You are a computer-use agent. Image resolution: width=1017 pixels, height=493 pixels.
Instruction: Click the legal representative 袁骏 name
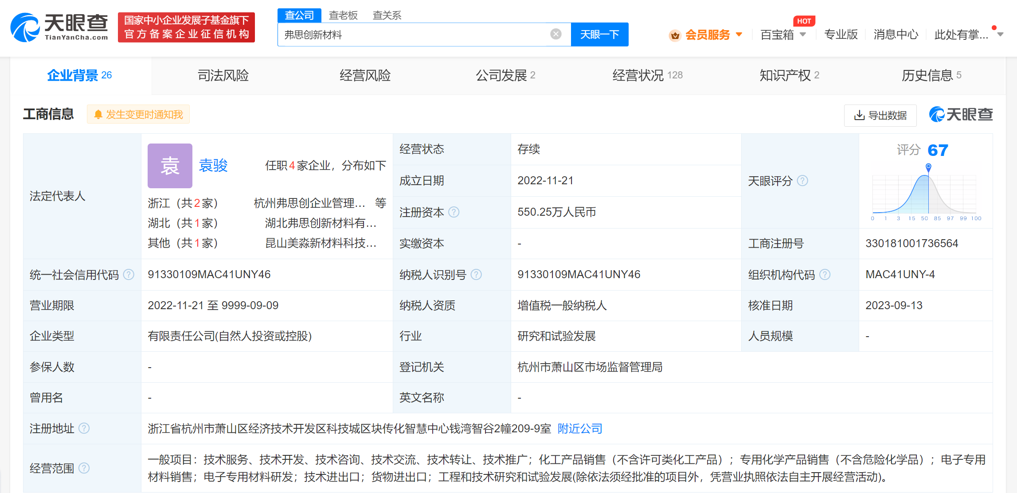(214, 166)
